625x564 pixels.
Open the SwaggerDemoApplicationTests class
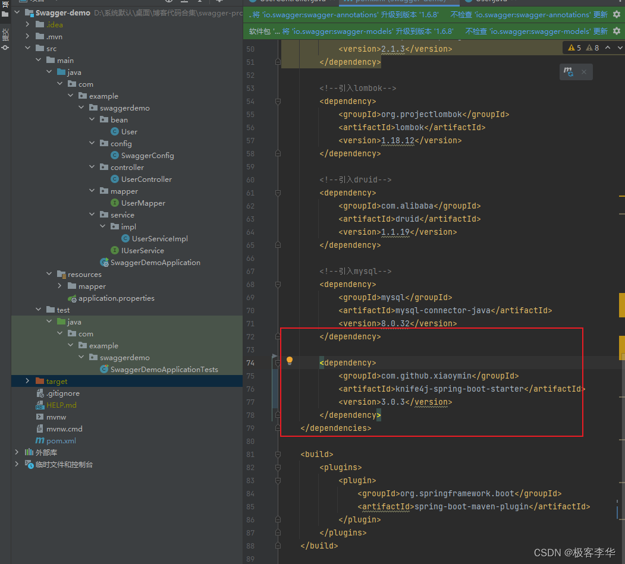pos(164,369)
